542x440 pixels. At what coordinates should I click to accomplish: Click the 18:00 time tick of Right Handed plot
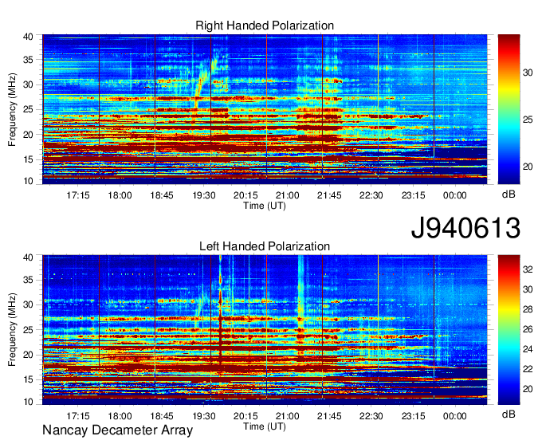pyautogui.click(x=120, y=195)
